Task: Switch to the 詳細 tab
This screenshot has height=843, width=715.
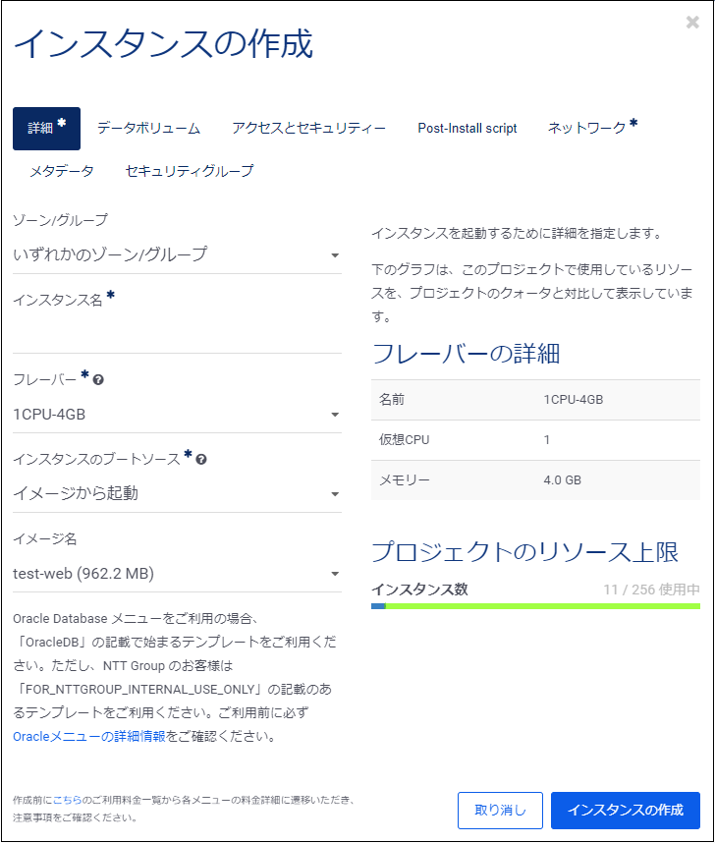Action: (x=47, y=129)
